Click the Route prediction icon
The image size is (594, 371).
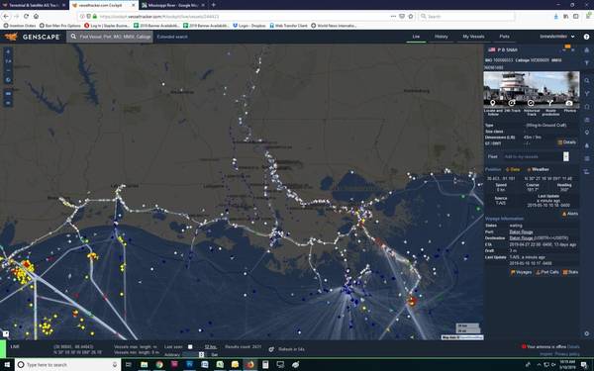[x=550, y=103]
